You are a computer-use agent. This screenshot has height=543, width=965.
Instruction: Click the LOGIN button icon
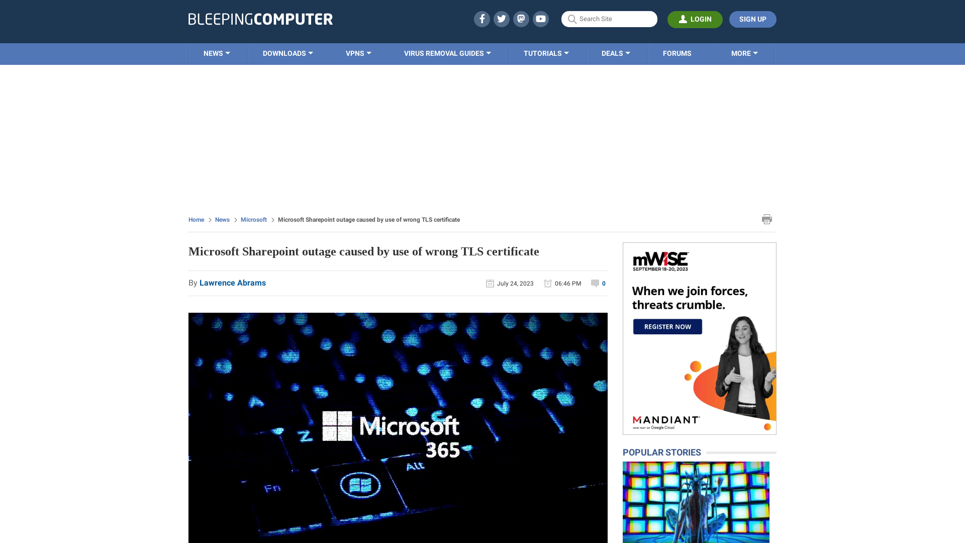click(x=683, y=19)
